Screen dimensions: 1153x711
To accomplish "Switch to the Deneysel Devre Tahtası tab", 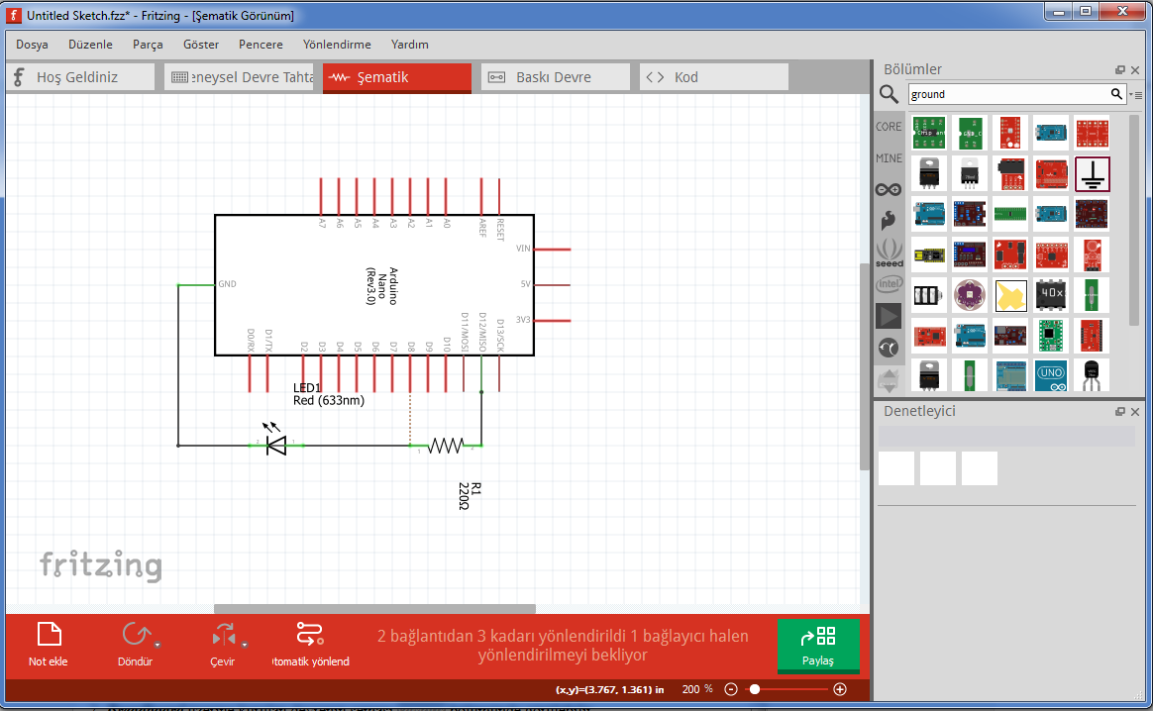I will pos(240,77).
